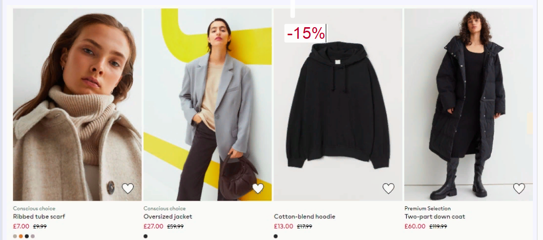Open the Ribbed tube scarf product link
The image size is (543, 240).
(39, 216)
